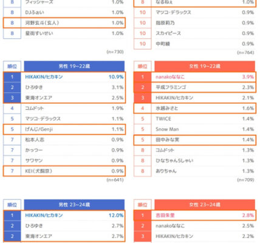The width and height of the screenshot is (260, 243).
Task: Click HIKAKIN/ヒカキン at 12.0% row
Action: pyautogui.click(x=64, y=215)
